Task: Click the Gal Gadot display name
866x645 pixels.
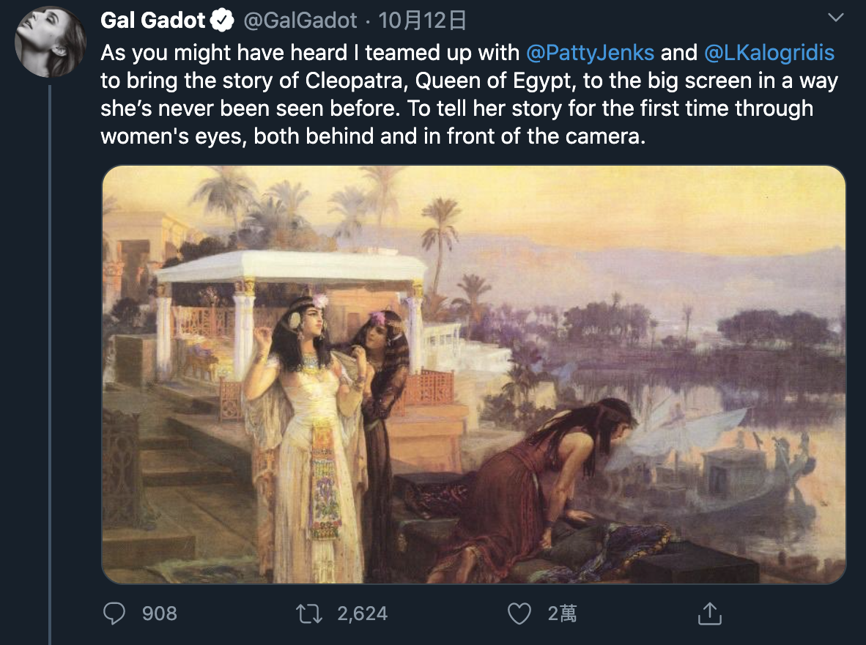Action: [x=152, y=21]
